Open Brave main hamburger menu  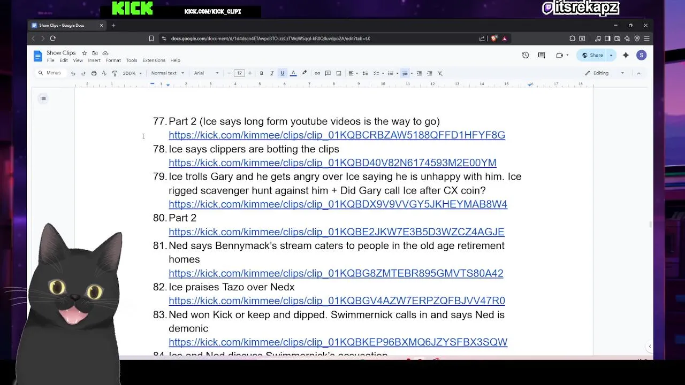[x=646, y=38]
